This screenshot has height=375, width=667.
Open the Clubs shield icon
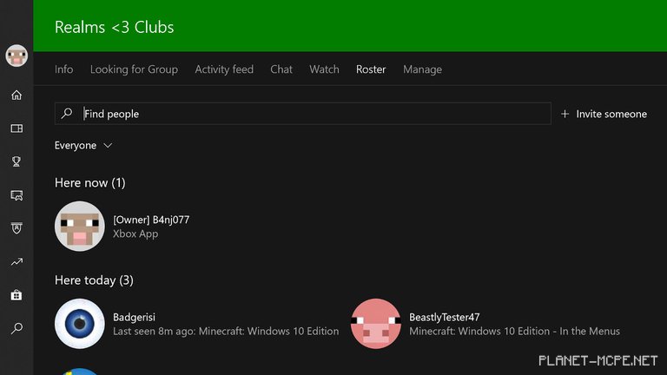tap(17, 228)
